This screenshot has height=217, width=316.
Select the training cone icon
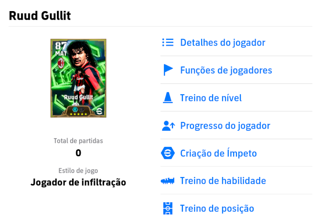[167, 97]
